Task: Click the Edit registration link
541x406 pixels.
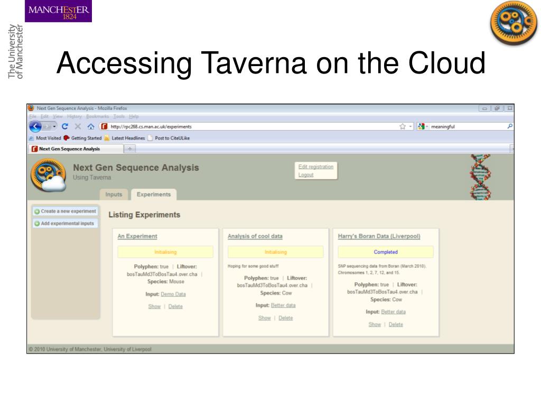Action: 316,167
